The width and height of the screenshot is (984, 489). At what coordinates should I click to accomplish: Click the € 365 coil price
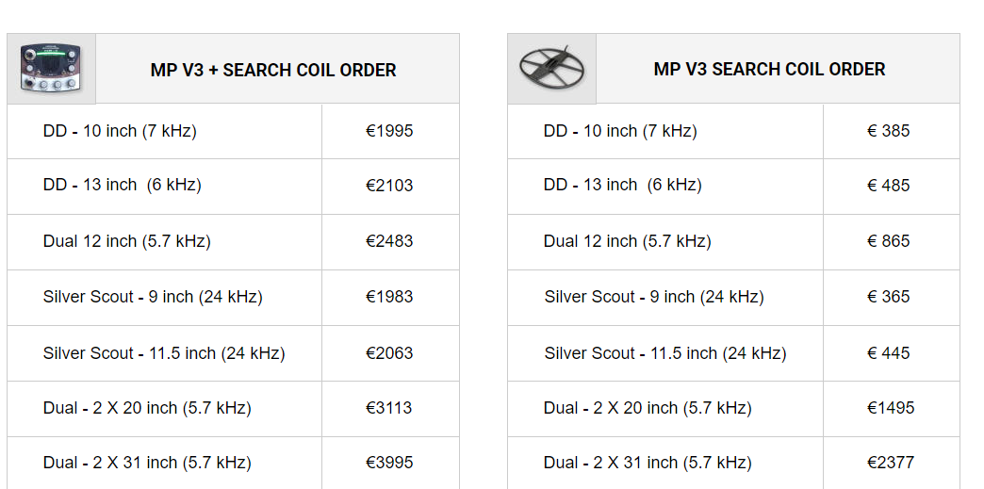[x=889, y=297]
